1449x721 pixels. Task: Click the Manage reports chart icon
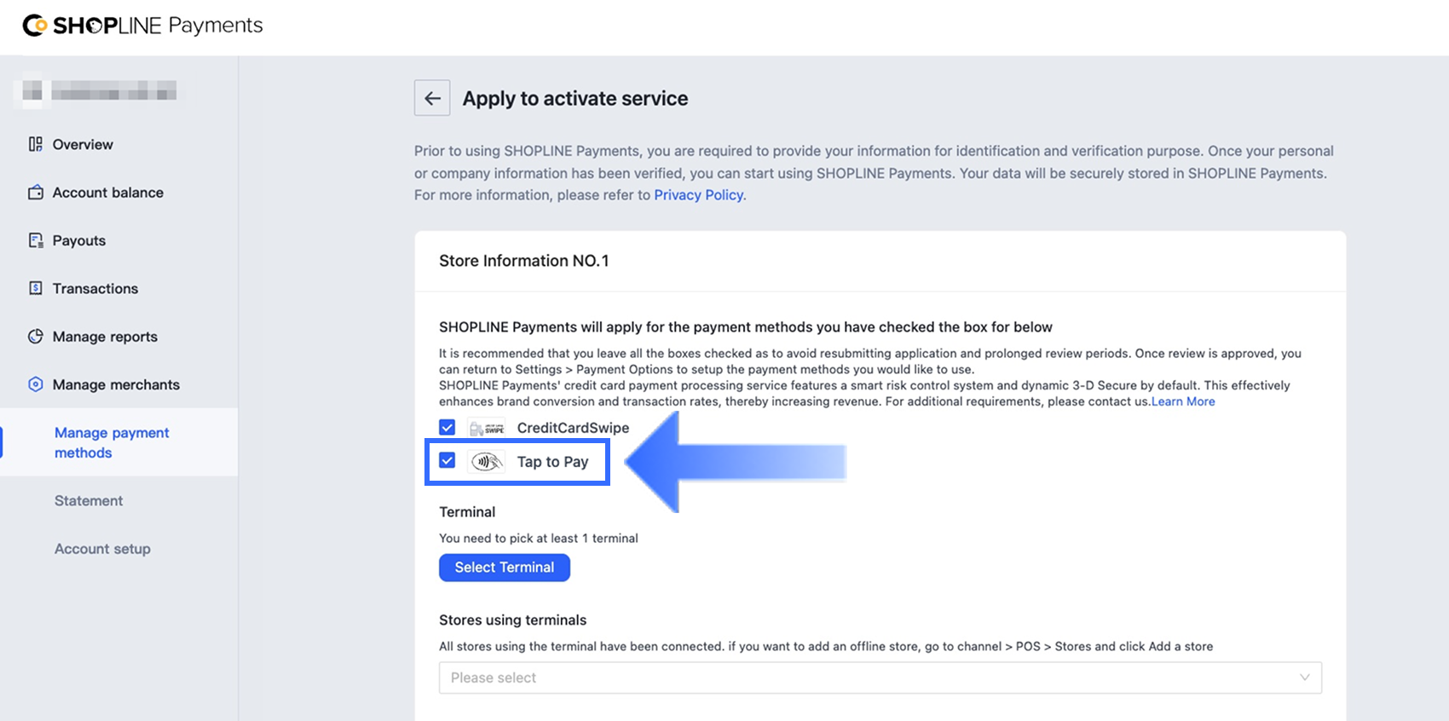coord(35,337)
